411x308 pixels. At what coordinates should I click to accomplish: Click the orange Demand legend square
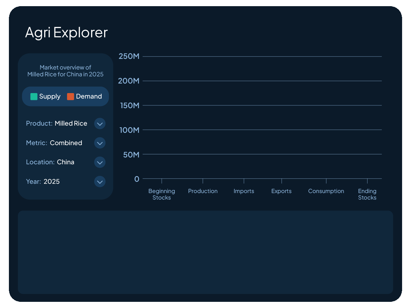[71, 97]
